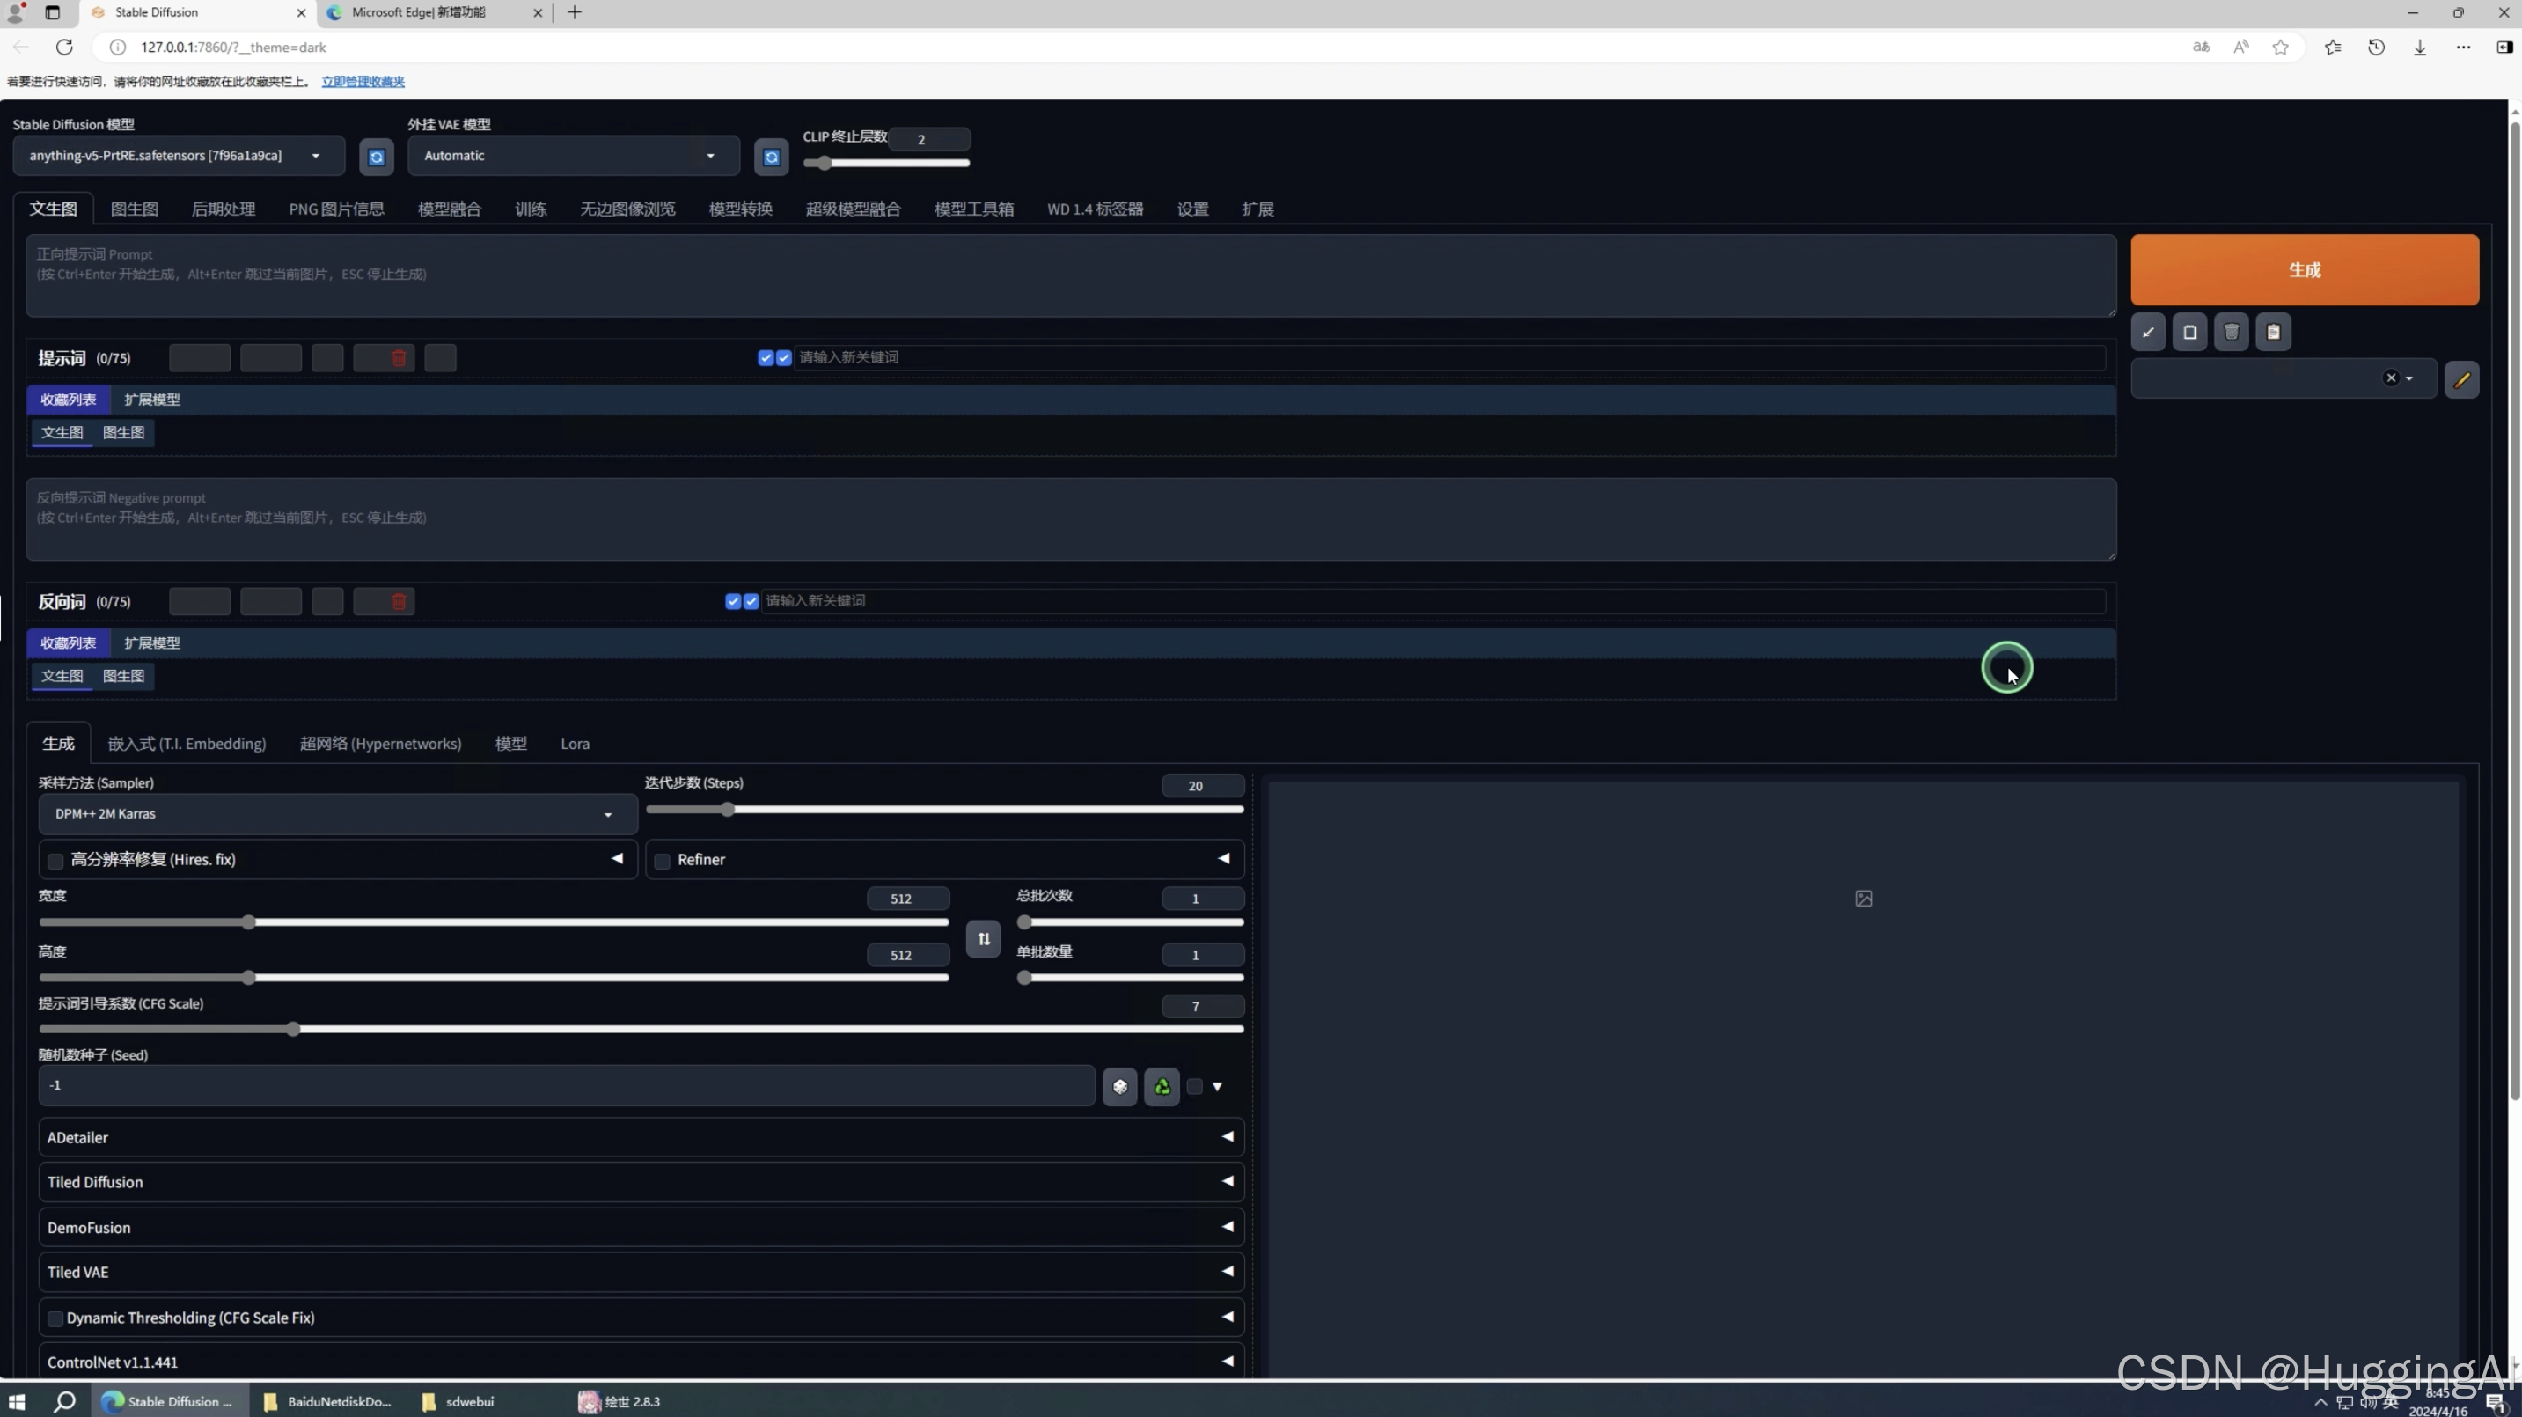Open the Lora tab
The width and height of the screenshot is (2522, 1417).
575,743
